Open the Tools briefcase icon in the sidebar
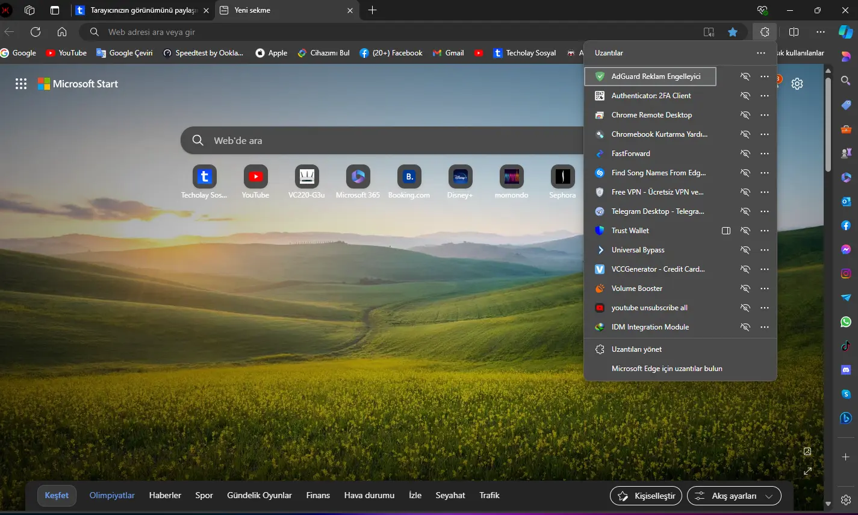Screen dimensions: 858x515 (x=846, y=129)
